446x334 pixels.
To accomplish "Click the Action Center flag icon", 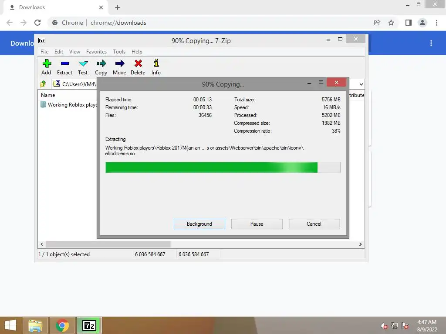I will coord(405,326).
